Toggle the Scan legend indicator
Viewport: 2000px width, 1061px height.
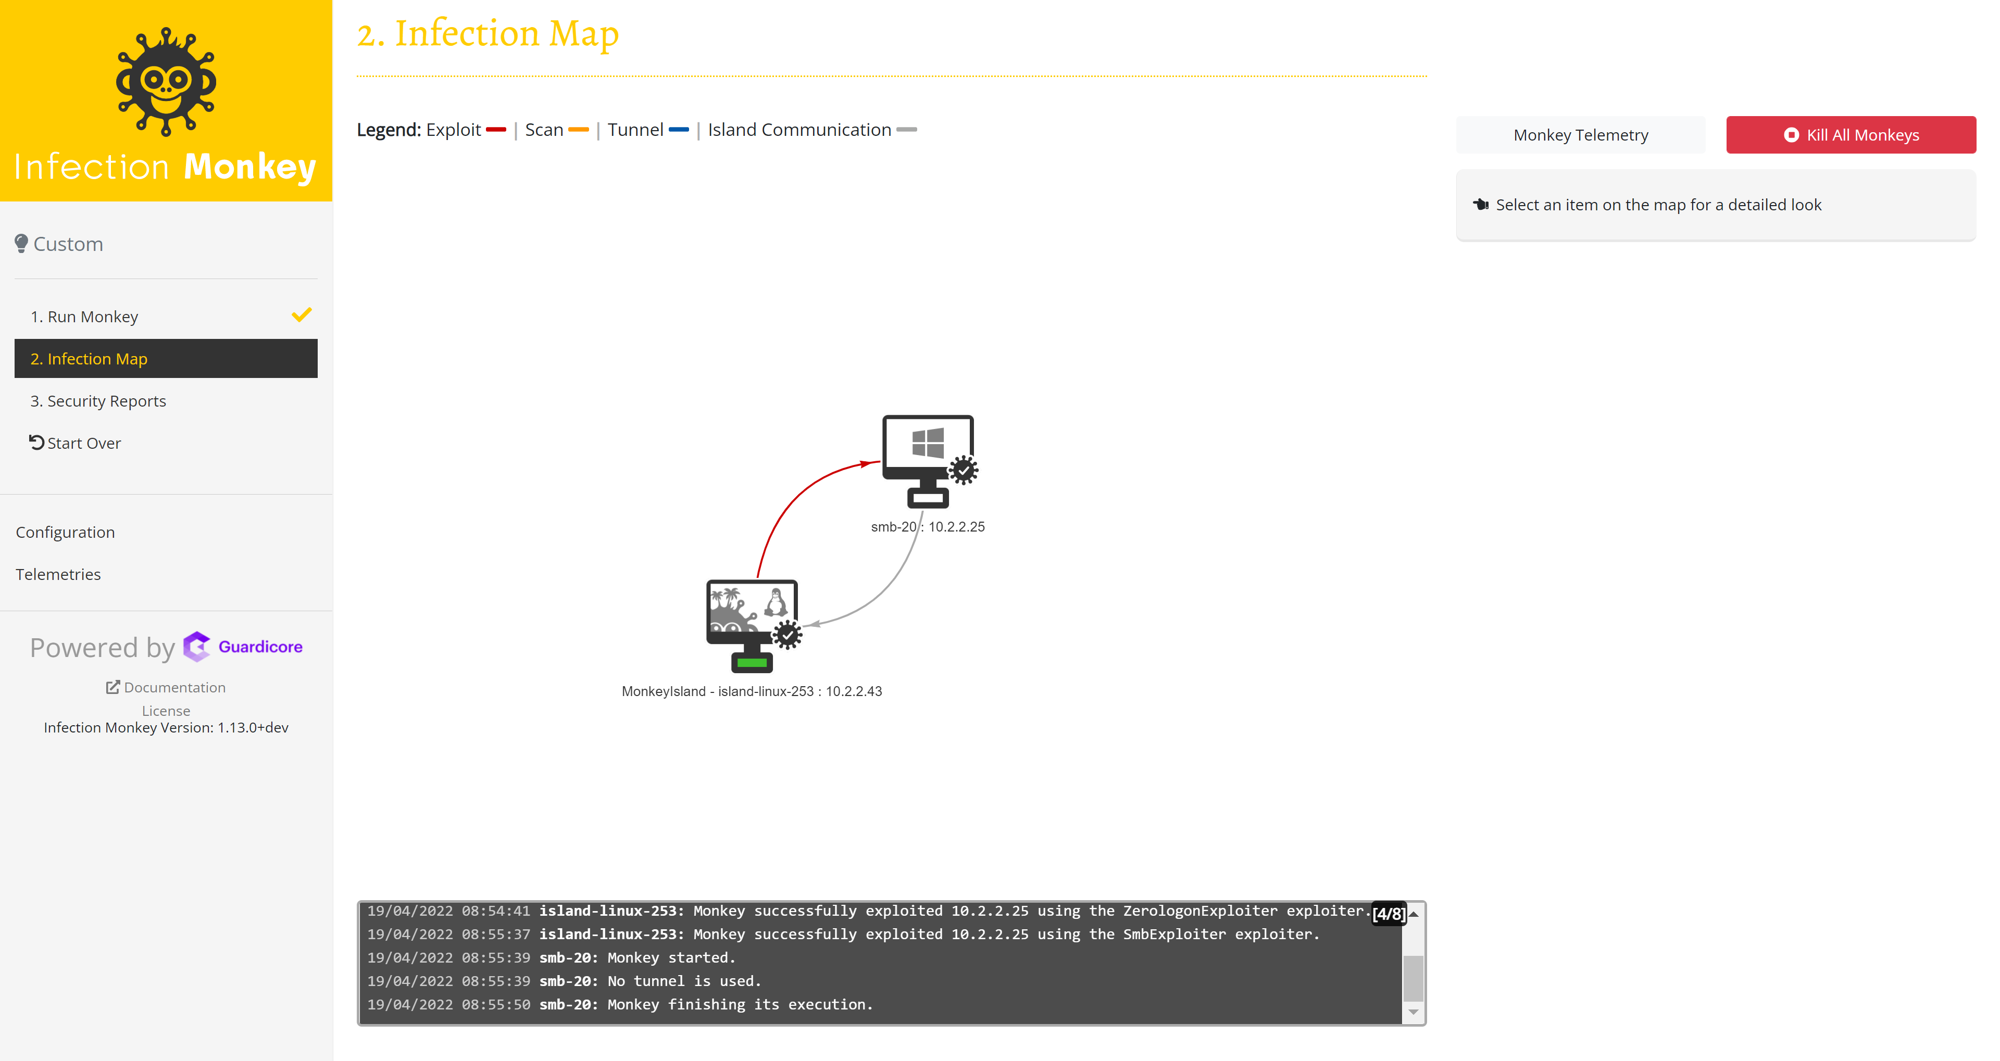click(579, 130)
